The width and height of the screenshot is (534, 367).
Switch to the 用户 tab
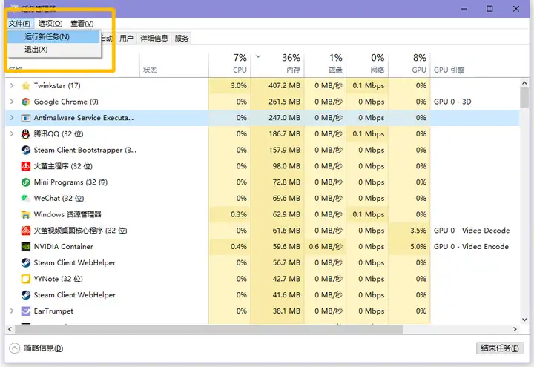(x=126, y=38)
